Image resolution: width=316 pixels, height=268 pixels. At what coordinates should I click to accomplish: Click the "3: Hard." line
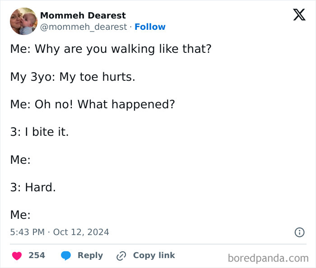point(33,187)
